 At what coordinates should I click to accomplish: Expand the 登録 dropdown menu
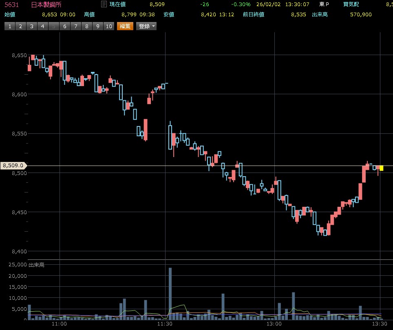pos(147,27)
